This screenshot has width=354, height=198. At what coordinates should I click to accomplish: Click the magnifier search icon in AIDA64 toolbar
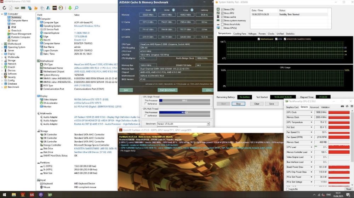(x=76, y=8)
